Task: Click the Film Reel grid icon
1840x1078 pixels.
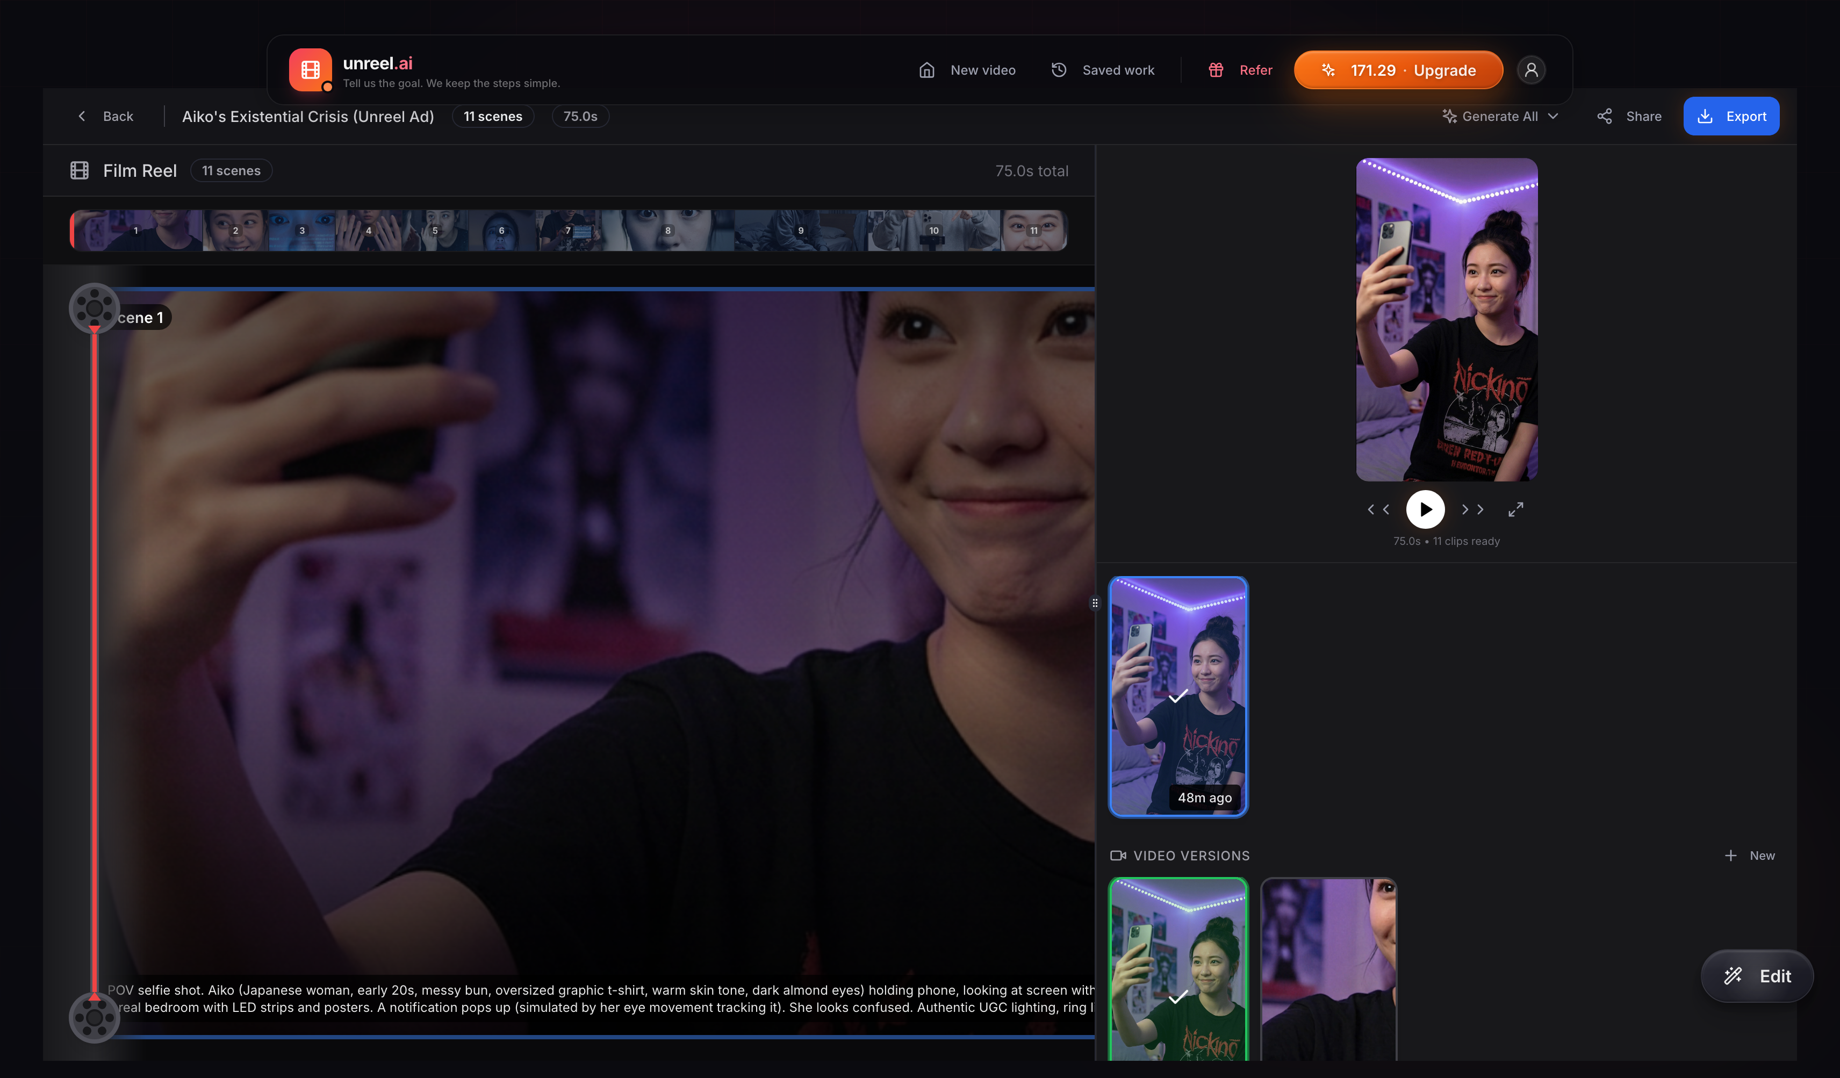Action: (x=80, y=170)
